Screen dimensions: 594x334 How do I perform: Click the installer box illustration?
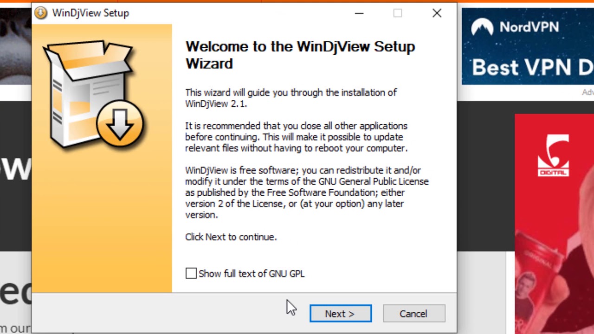tap(95, 94)
